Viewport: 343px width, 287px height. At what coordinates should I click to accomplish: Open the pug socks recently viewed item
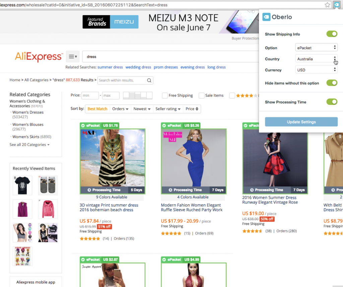(x=48, y=185)
